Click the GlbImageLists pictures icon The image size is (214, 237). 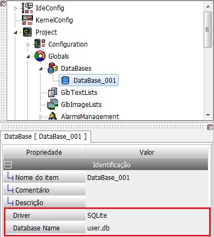(53, 104)
